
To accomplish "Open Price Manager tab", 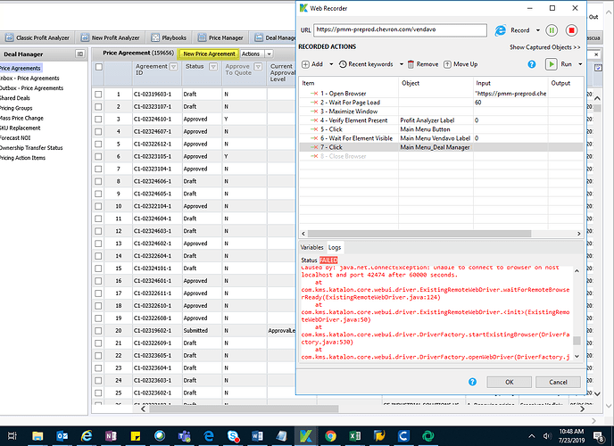I will click(x=220, y=37).
